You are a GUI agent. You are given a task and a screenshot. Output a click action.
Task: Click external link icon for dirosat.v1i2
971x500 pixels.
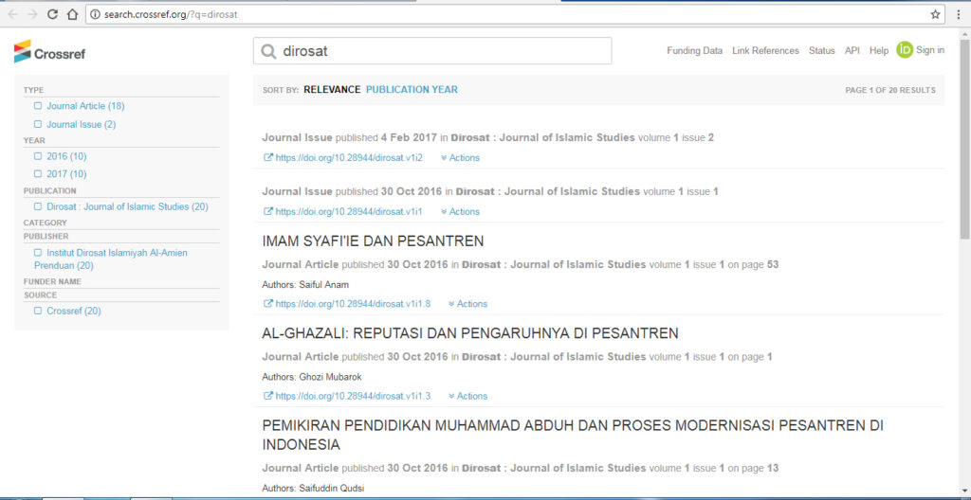pos(268,158)
